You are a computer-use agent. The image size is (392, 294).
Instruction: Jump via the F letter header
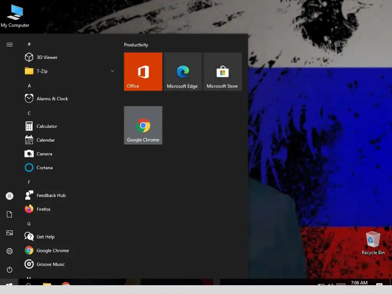pyautogui.click(x=29, y=182)
